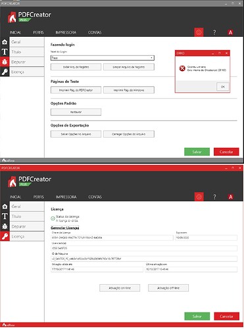Click the red A icon in lower window header

230,197
